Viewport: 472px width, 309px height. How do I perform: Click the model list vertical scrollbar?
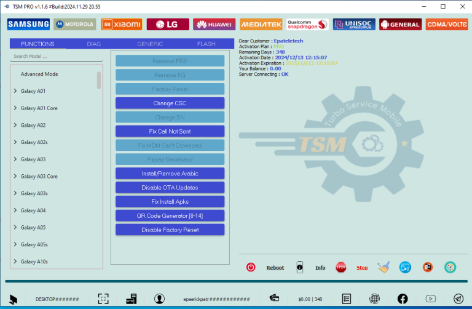pyautogui.click(x=99, y=80)
